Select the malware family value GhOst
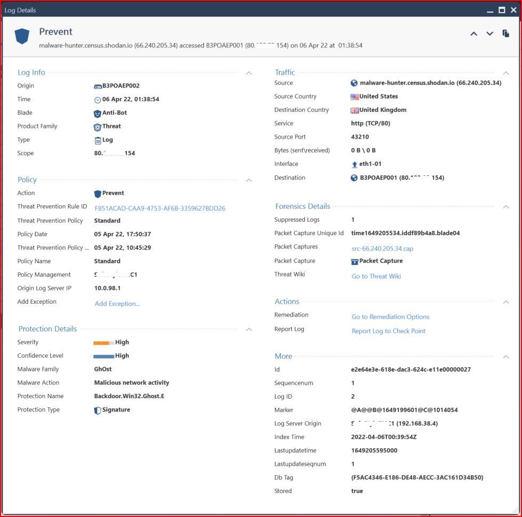522x517 pixels. [x=103, y=369]
